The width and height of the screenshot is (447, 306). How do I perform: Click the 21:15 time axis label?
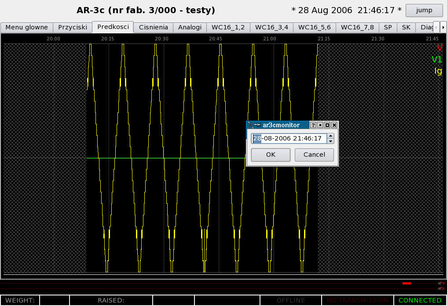click(324, 39)
